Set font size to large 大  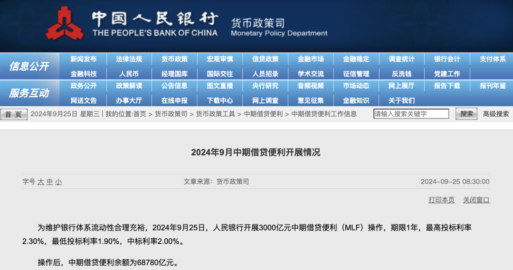(41, 182)
